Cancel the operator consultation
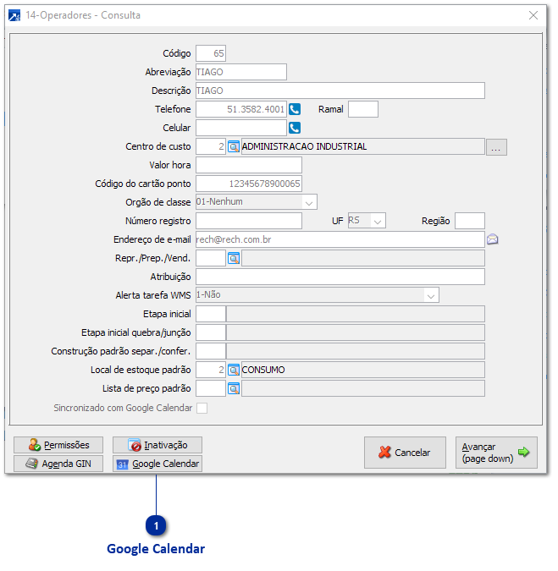The width and height of the screenshot is (558, 571). coord(405,453)
